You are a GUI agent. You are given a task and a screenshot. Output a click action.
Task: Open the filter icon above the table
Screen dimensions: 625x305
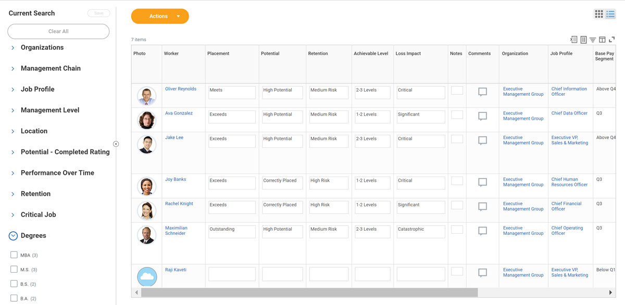593,39
